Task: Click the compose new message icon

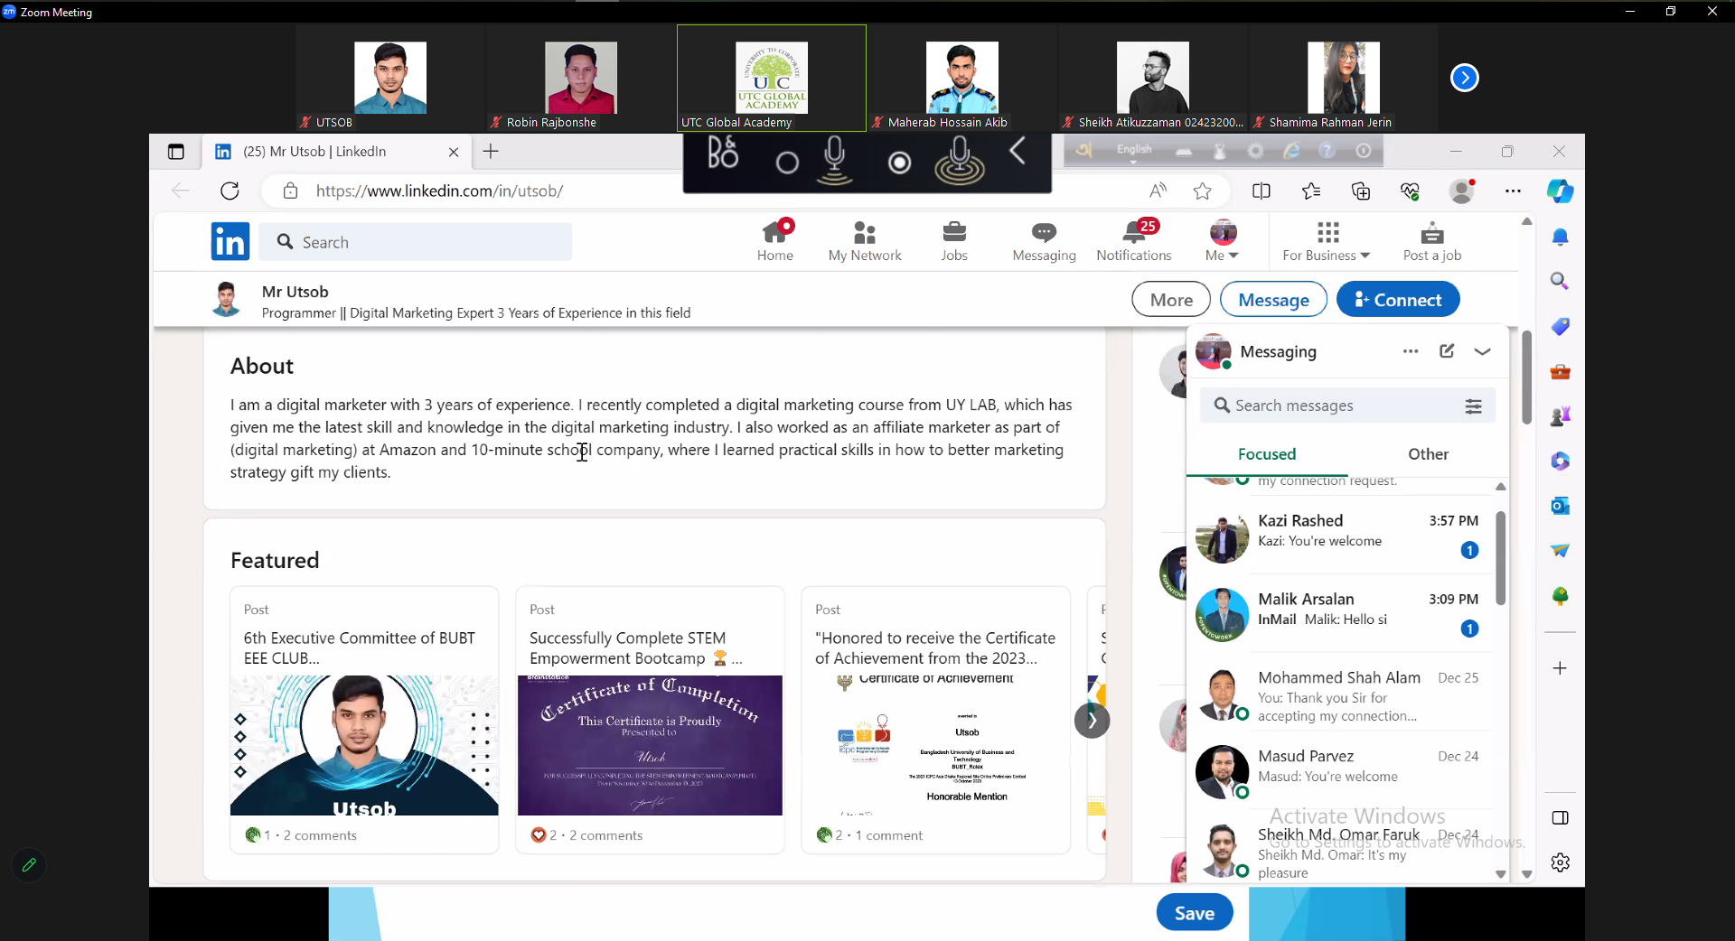Action: (x=1446, y=351)
